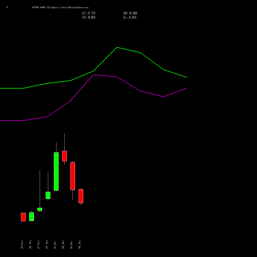Image resolution: width=257 pixels, height=257 pixels.
Task: Click the '26 Nov' date axis label
Action: (30, 244)
